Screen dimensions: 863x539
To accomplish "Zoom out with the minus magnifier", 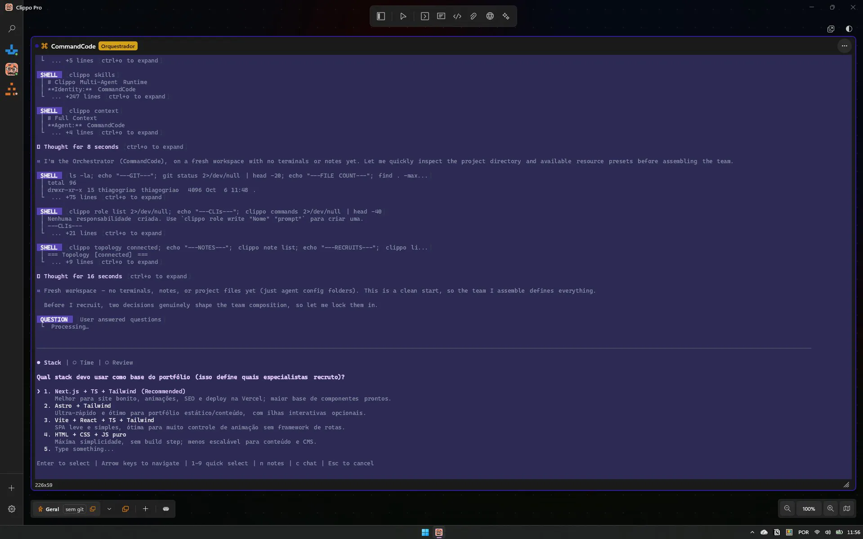I will coord(787,508).
